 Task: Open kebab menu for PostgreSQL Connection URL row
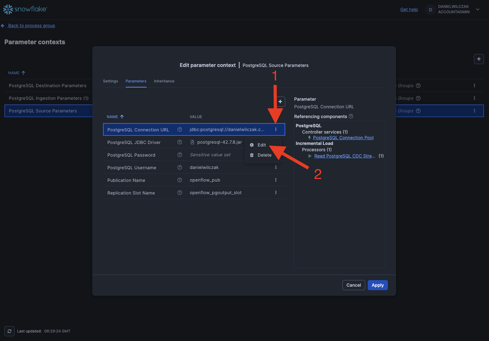point(276,129)
